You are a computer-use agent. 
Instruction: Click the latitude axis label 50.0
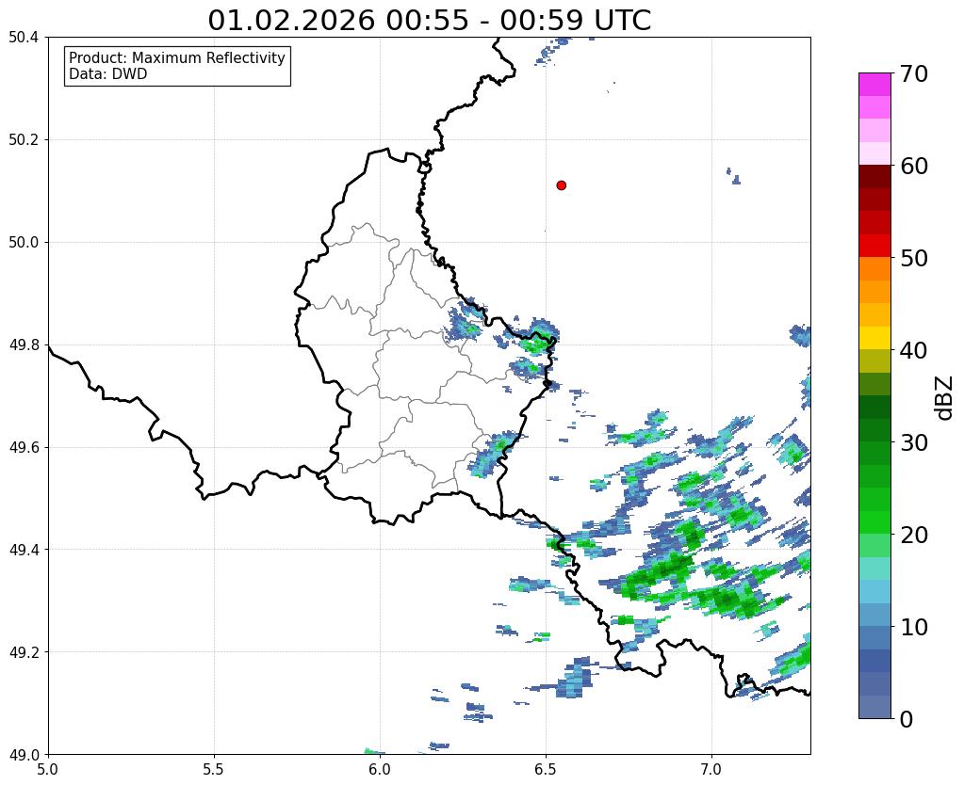[24, 242]
